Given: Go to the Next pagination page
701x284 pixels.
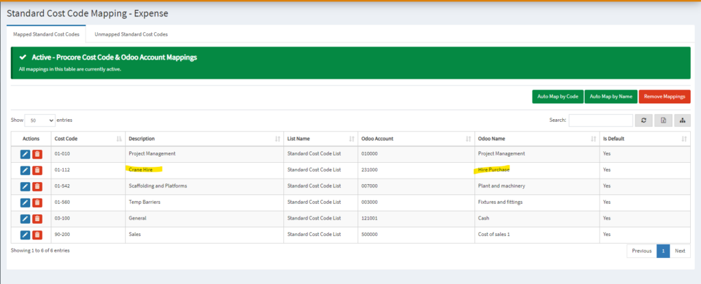Looking at the screenshot, I should click(x=680, y=251).
